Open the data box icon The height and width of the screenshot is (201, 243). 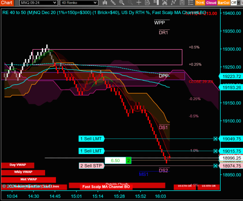click(147, 2)
